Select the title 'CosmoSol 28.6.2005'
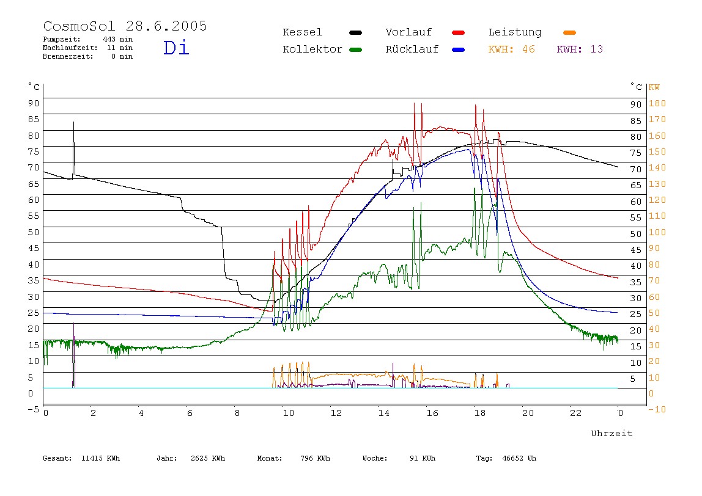This screenshot has height=496, width=702. point(125,26)
